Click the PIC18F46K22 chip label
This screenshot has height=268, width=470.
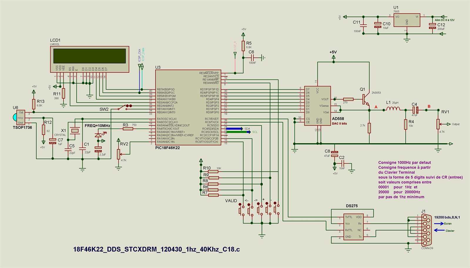tap(167, 148)
